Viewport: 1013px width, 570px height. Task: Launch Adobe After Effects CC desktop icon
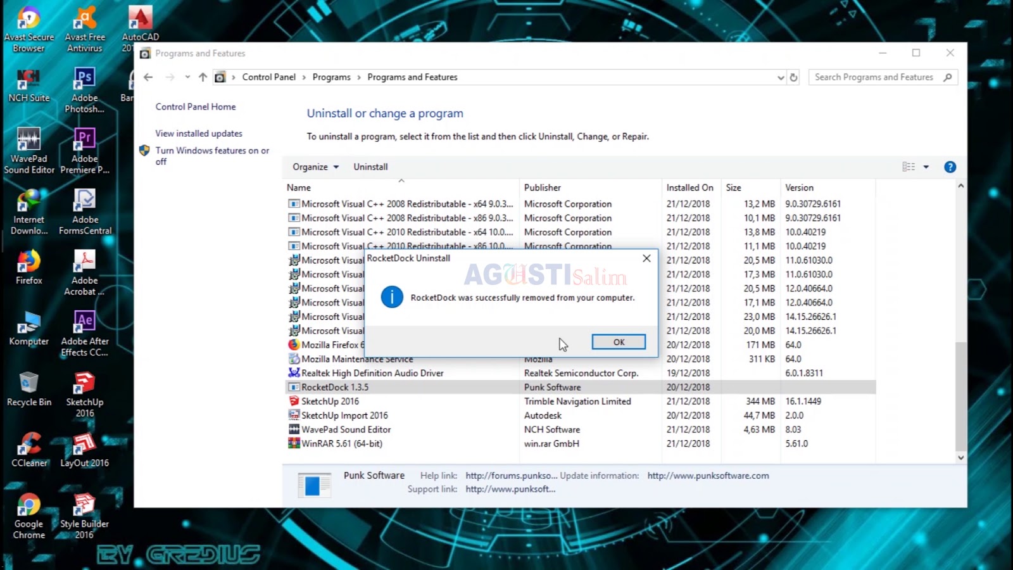click(85, 333)
